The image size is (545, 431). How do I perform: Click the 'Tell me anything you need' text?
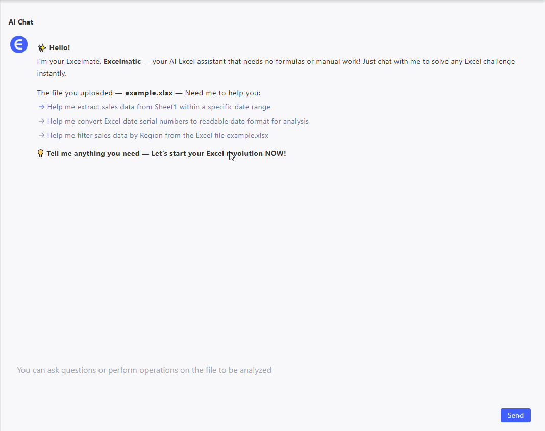(93, 154)
